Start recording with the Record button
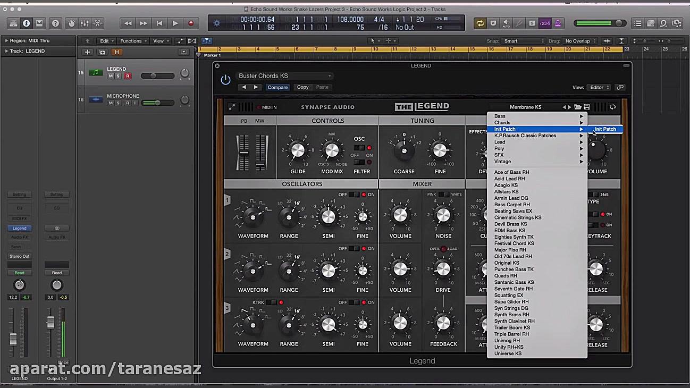This screenshot has height=388, width=690. [191, 23]
